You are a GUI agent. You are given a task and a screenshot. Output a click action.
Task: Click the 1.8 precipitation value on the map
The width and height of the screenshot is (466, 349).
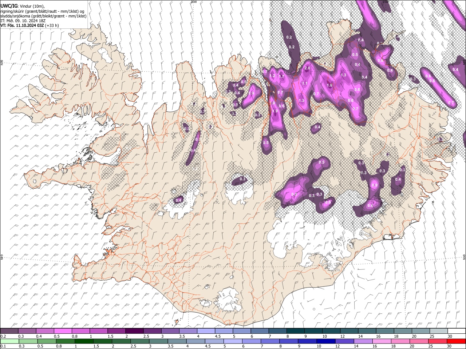click(x=330, y=85)
